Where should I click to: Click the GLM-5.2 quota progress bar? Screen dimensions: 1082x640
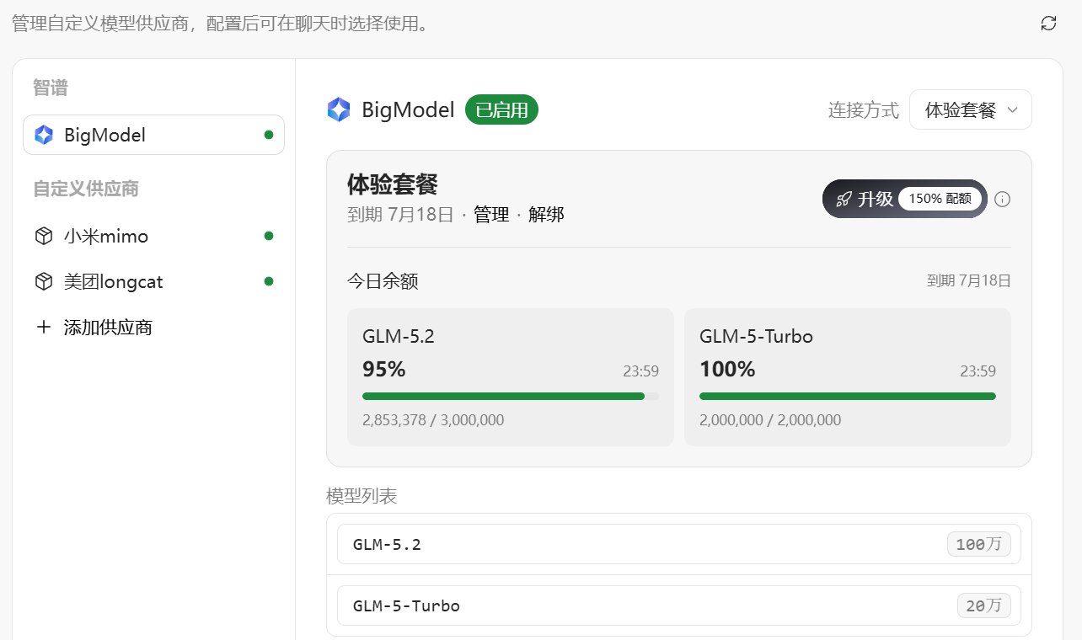click(x=511, y=396)
